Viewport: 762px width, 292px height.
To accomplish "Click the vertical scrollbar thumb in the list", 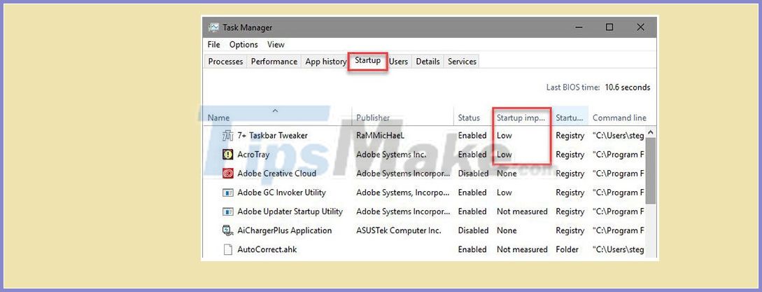I will (651, 171).
